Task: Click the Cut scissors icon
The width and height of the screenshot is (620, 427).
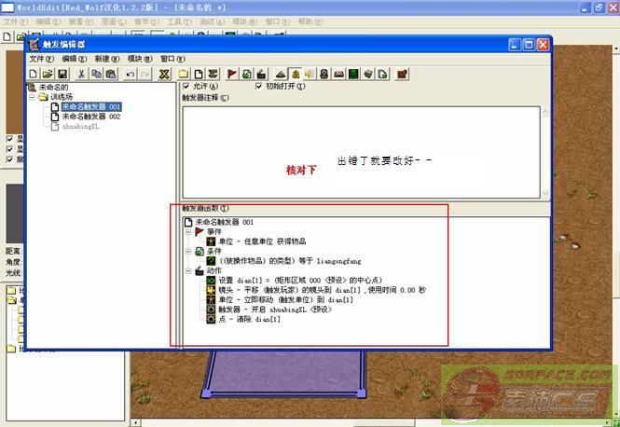Action: 81,74
